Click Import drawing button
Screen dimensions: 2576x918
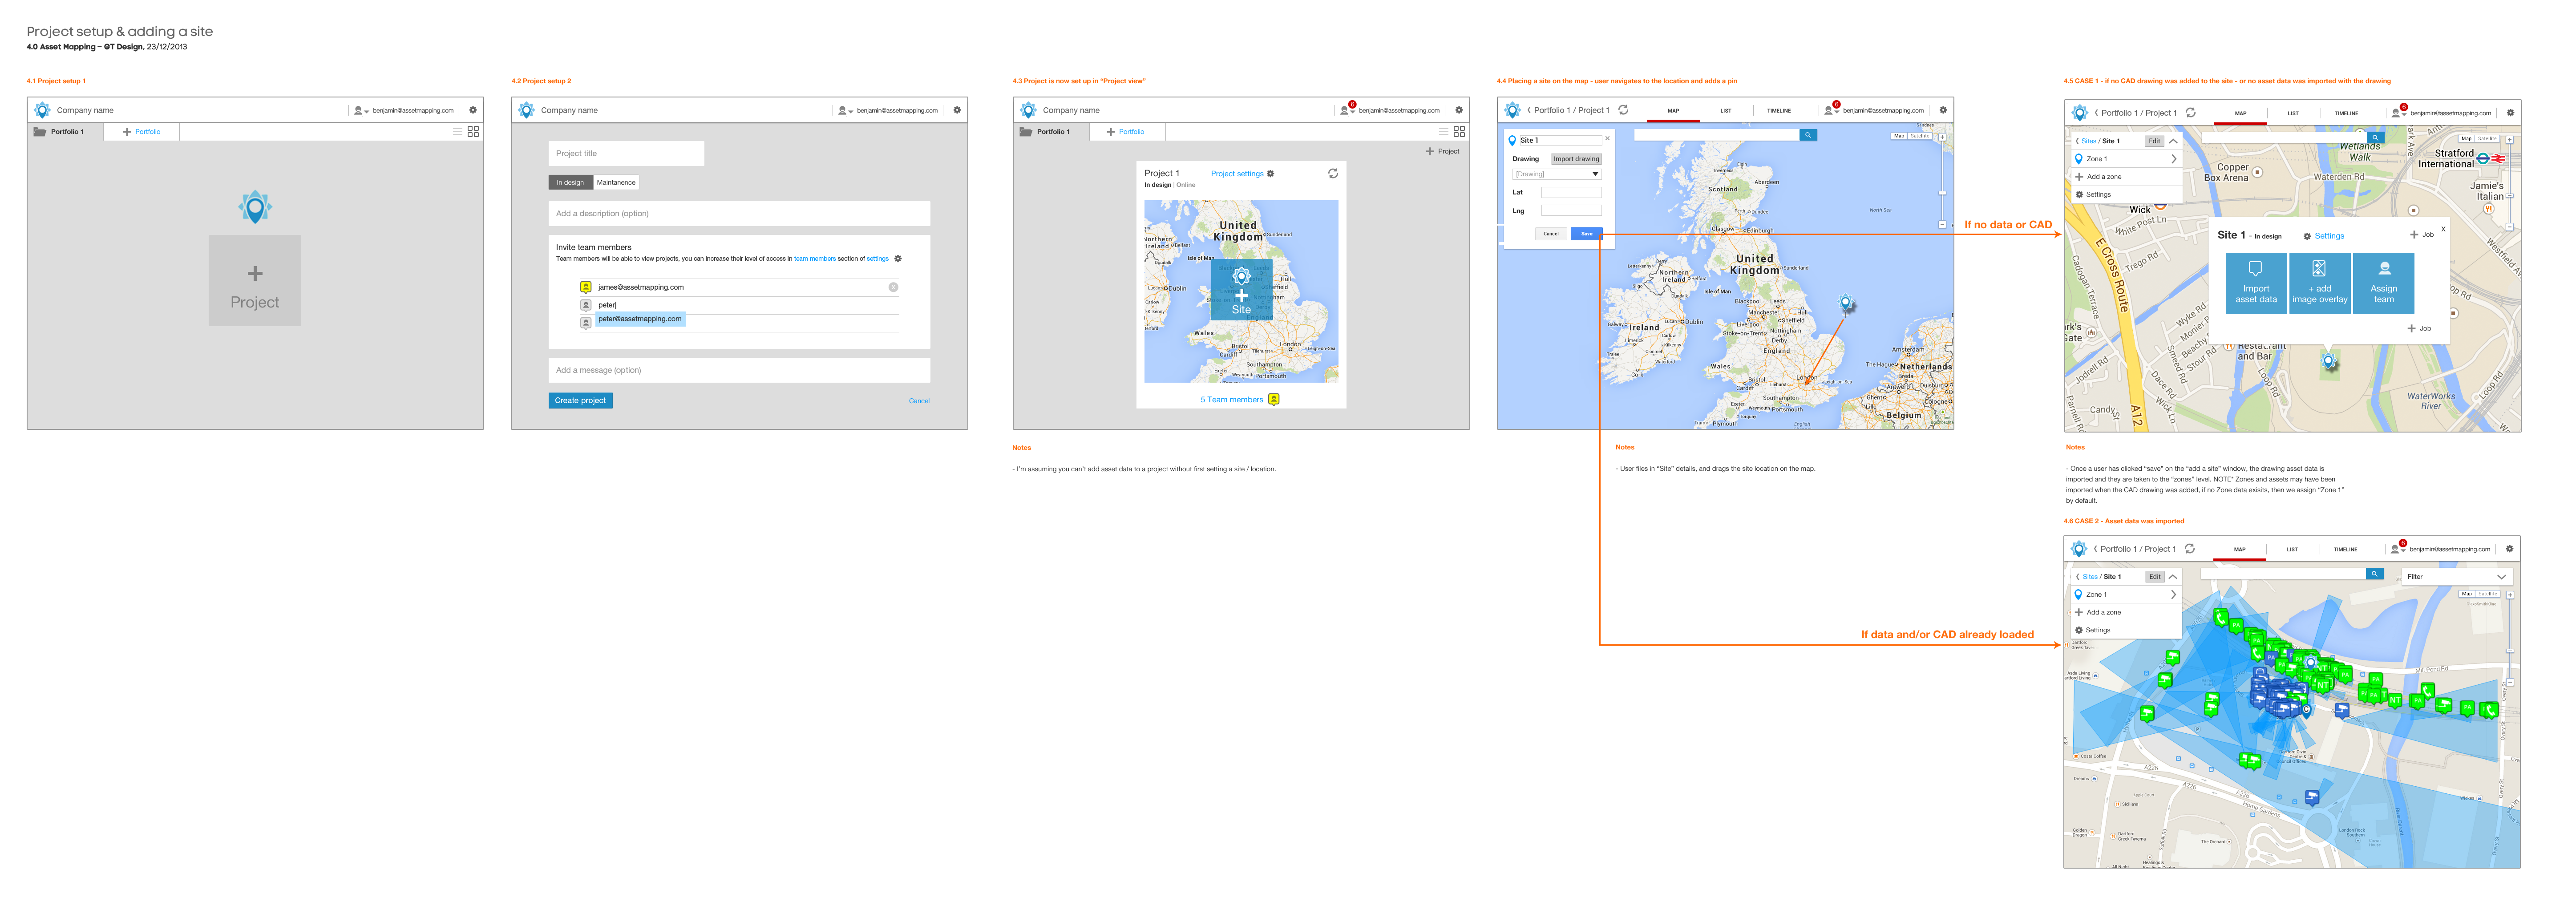click(x=1576, y=159)
